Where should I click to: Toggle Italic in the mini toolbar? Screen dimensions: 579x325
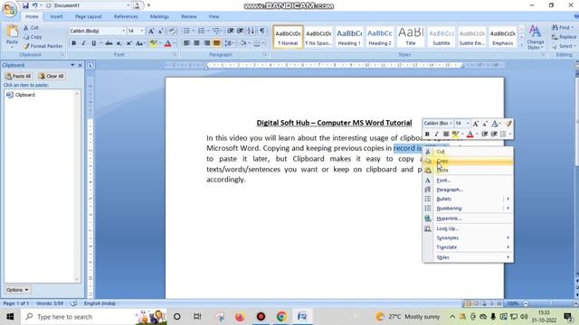point(436,134)
